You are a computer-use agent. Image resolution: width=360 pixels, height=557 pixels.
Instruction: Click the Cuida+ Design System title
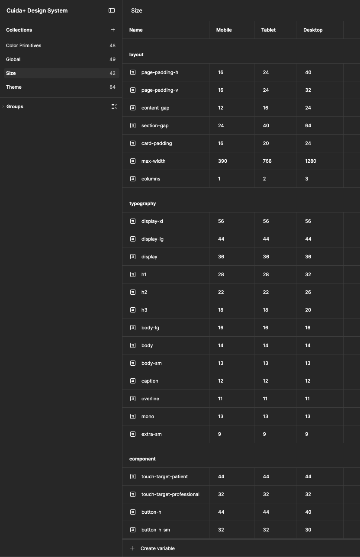37,10
